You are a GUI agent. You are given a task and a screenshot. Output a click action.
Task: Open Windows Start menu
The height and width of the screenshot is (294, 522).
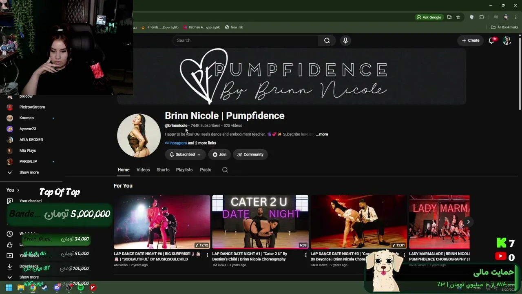(x=9, y=287)
